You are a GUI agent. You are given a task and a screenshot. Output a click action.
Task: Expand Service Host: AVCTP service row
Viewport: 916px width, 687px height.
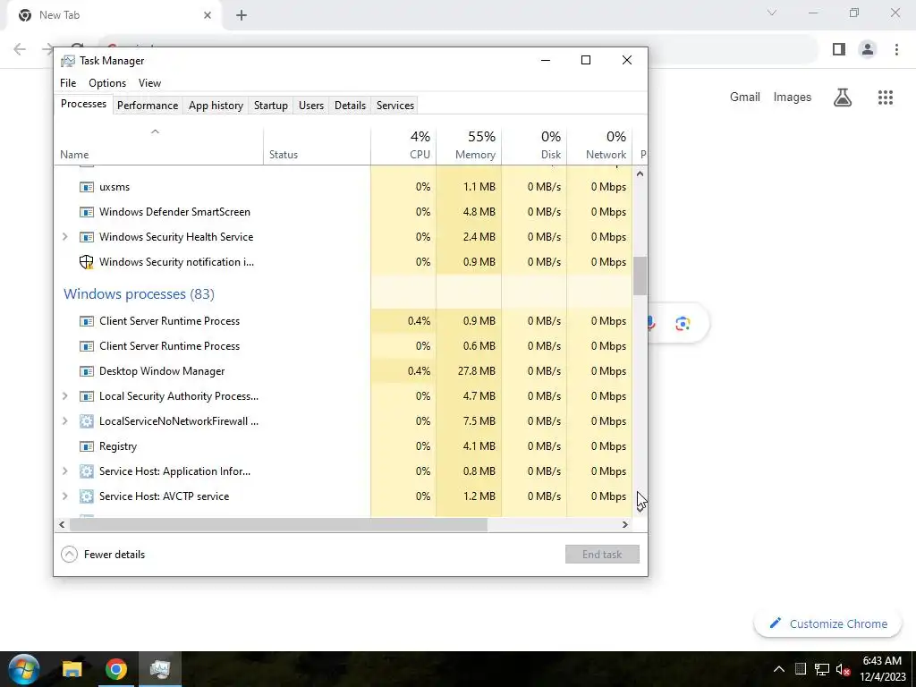[64, 496]
